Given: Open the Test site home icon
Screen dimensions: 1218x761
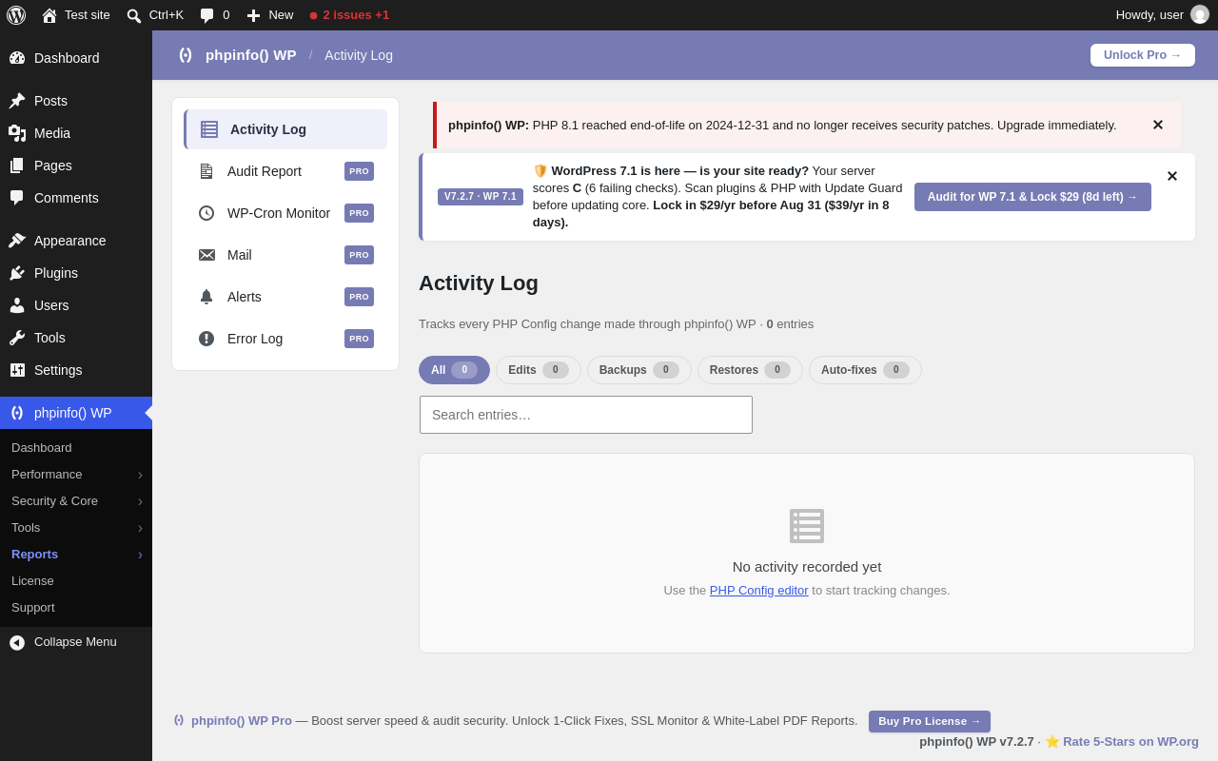Looking at the screenshot, I should coord(49,15).
